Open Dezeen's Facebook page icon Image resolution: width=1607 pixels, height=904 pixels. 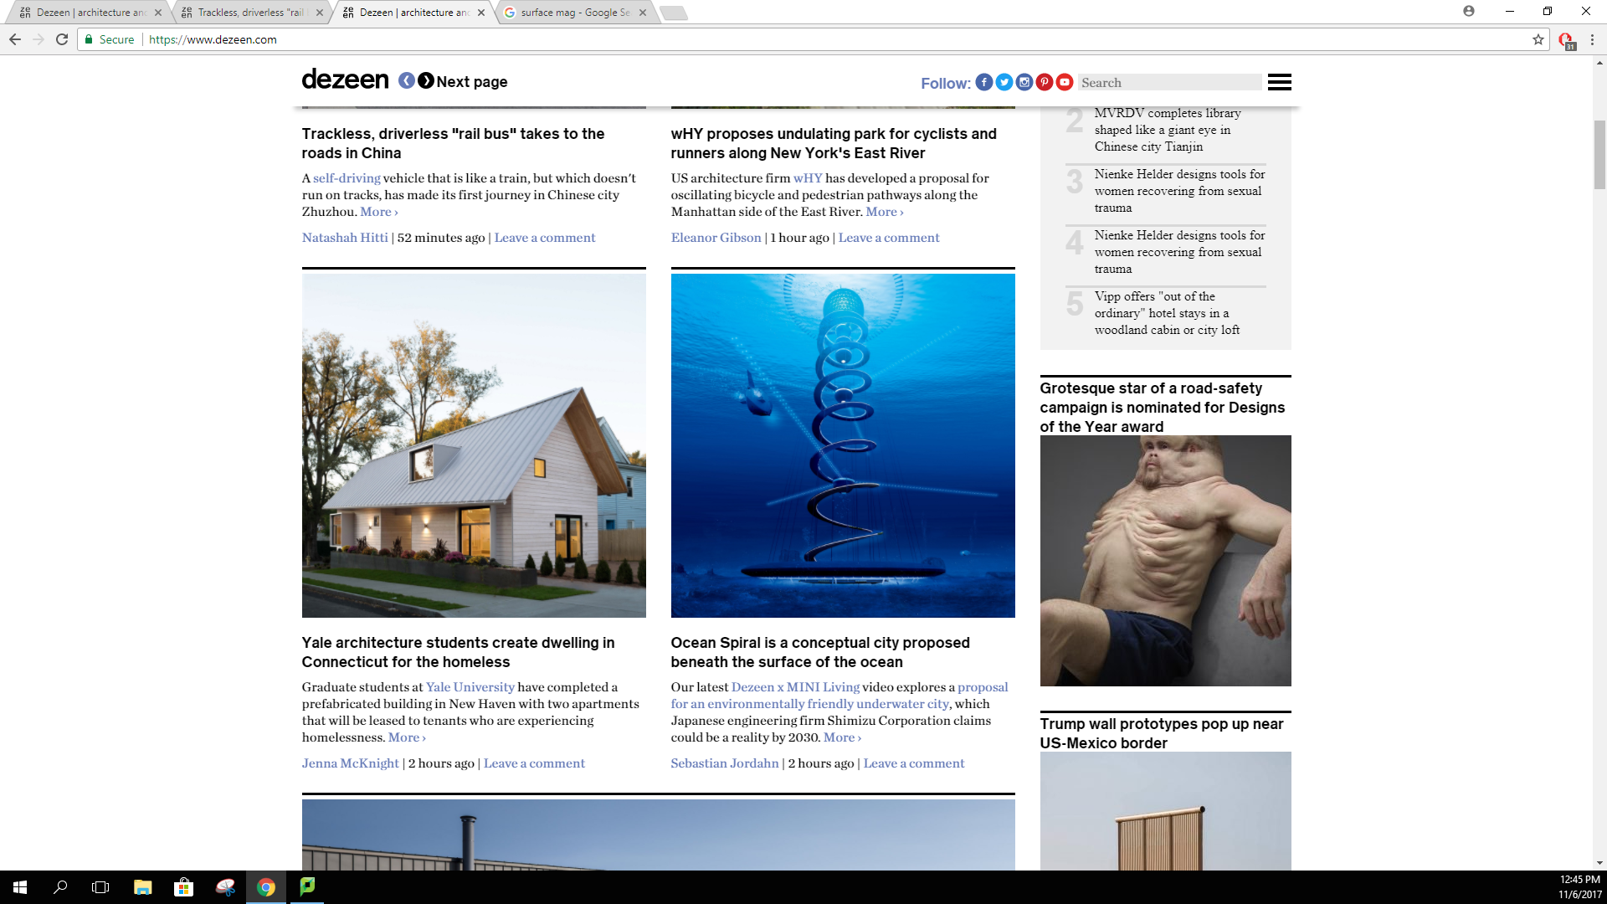[984, 82]
